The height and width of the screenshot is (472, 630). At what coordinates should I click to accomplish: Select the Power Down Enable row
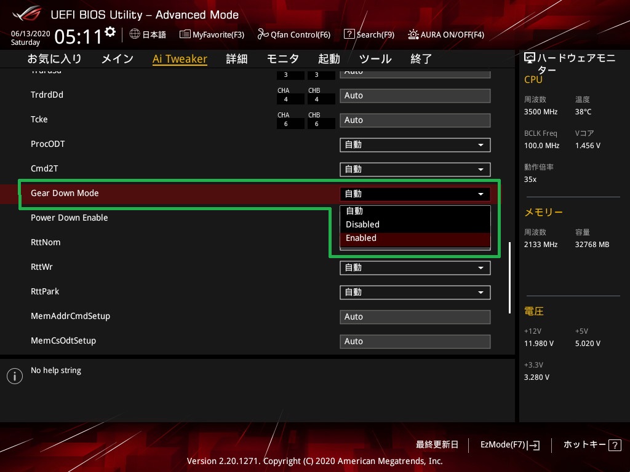pyautogui.click(x=69, y=218)
